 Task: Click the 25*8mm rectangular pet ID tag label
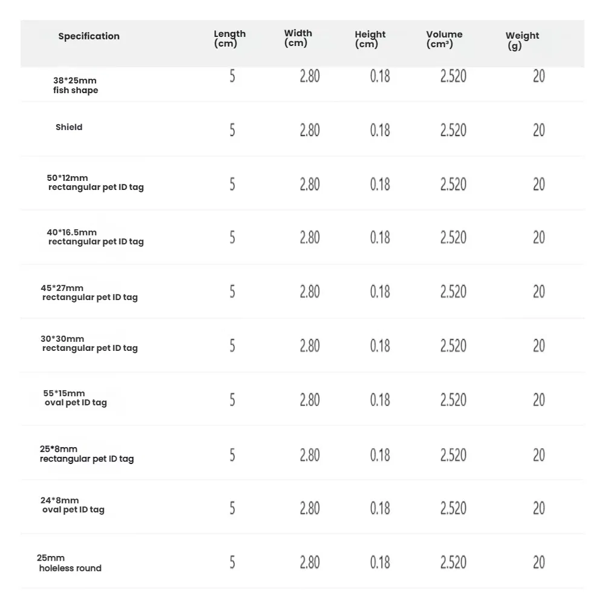click(87, 454)
